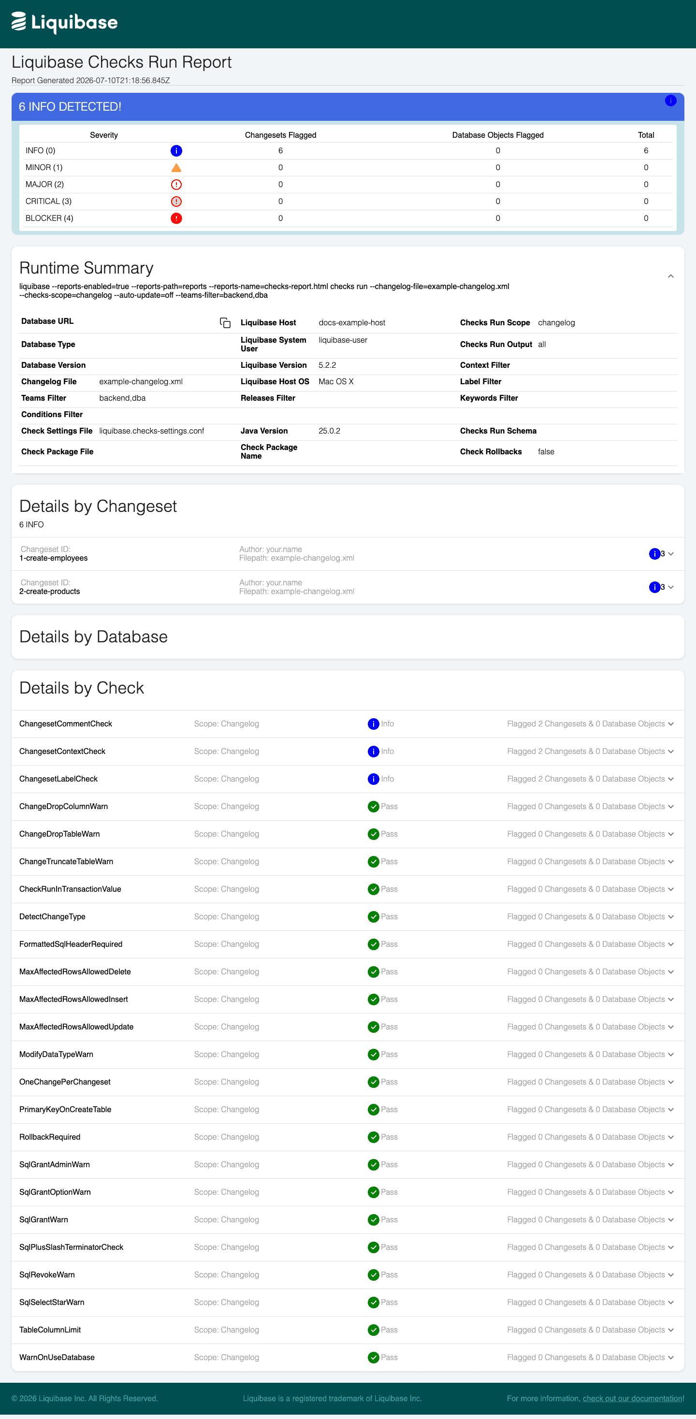Click ChangeDropTableWarn green pass icon
The image size is (696, 1419).
point(373,834)
